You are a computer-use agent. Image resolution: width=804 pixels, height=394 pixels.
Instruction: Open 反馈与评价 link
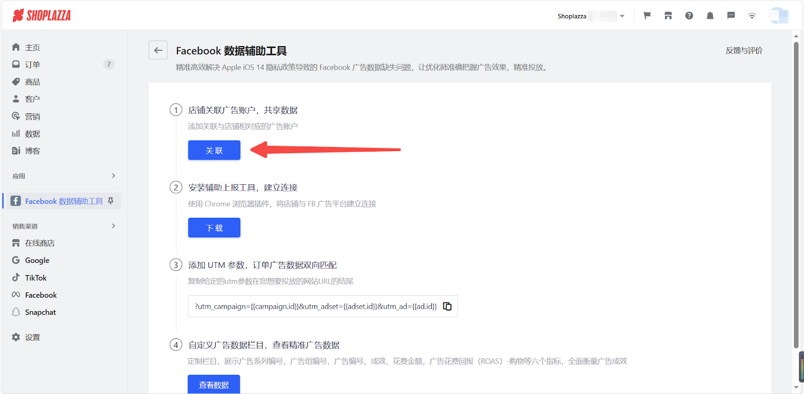(744, 50)
